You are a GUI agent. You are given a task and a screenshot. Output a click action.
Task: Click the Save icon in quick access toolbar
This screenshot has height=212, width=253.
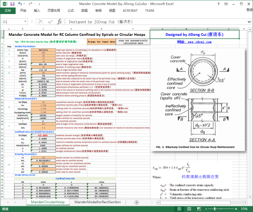coord(12,4)
